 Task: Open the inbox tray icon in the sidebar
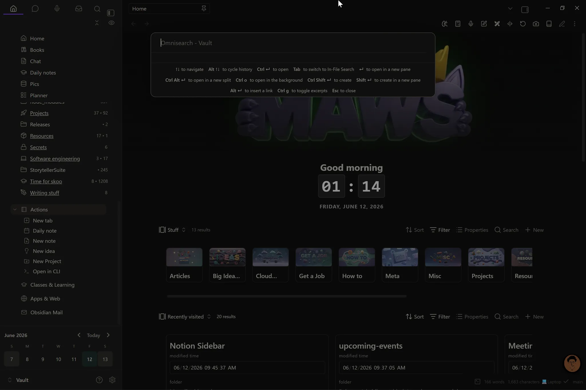[79, 9]
